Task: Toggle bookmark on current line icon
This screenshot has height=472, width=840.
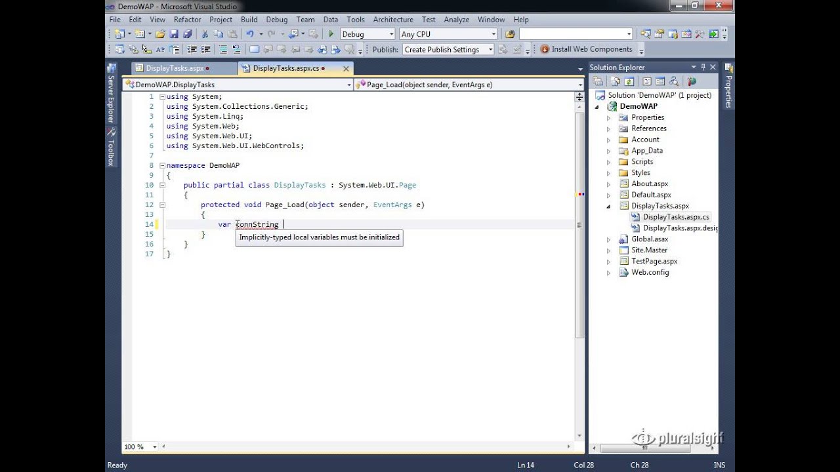Action: coord(254,49)
